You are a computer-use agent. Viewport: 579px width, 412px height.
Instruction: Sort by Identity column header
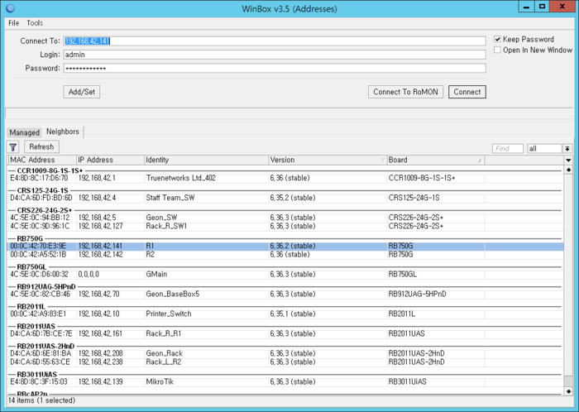point(206,160)
